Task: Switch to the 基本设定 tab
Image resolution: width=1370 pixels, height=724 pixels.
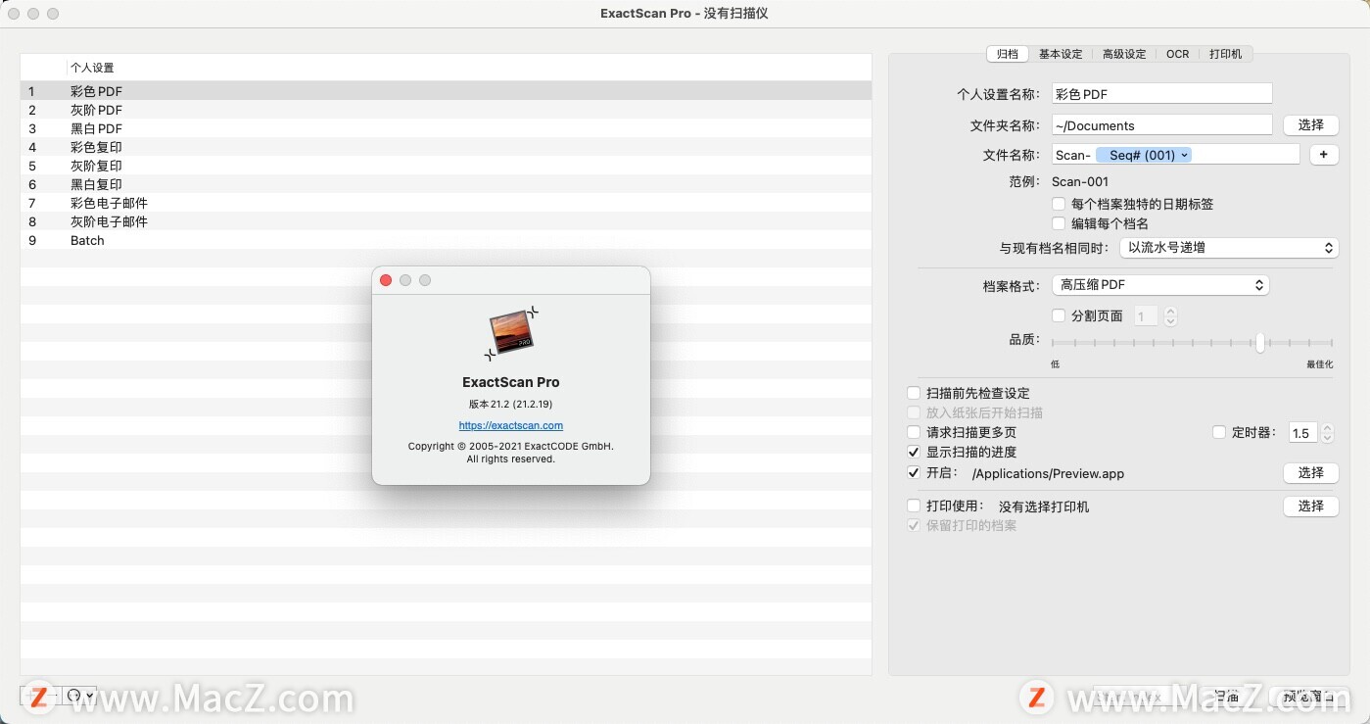Action: click(x=1061, y=54)
